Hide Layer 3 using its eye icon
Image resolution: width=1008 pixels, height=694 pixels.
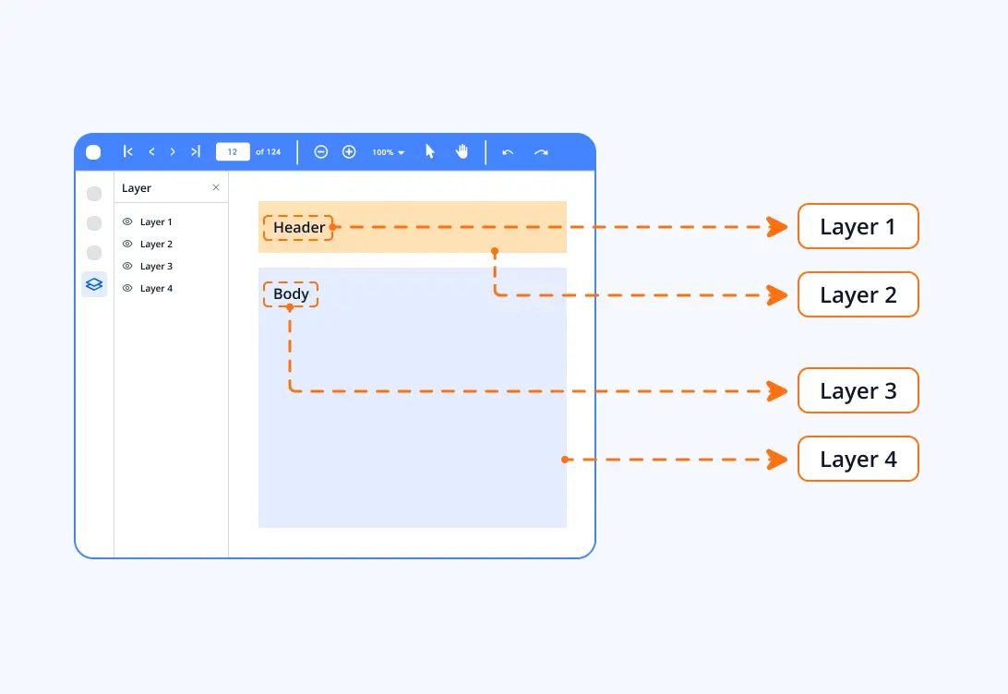pyautogui.click(x=126, y=266)
